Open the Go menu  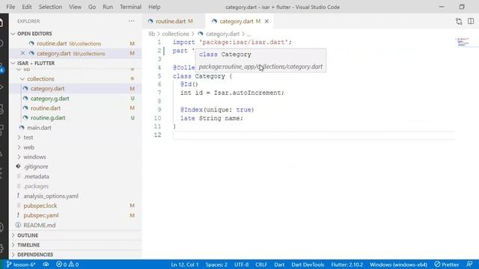pyautogui.click(x=92, y=7)
